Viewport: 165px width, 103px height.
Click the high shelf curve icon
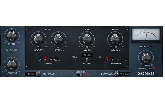point(115,47)
